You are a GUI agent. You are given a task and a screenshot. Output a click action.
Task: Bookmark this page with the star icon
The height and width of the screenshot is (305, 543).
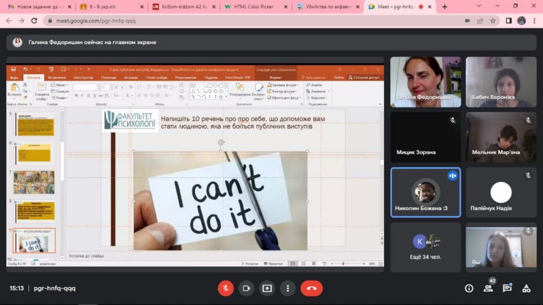point(493,21)
